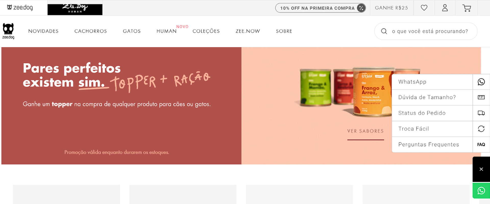Click the Pares perfeitos banner headline
The height and width of the screenshot is (204, 490).
pos(72,75)
